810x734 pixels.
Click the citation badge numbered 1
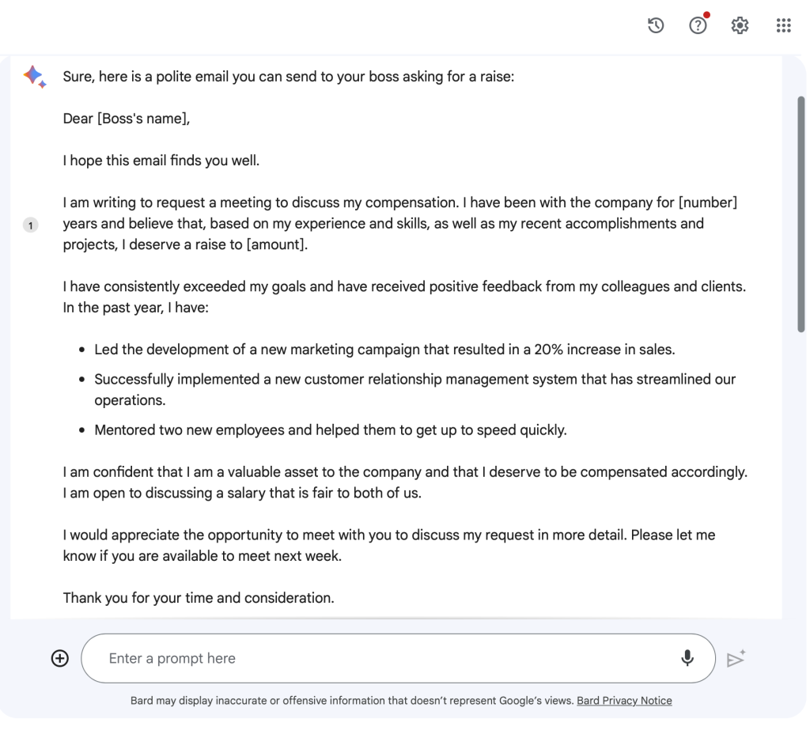click(31, 225)
